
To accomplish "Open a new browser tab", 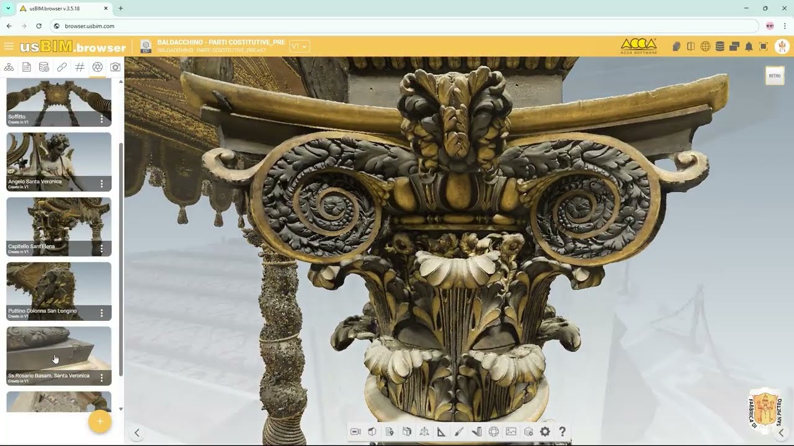I will pos(120,9).
